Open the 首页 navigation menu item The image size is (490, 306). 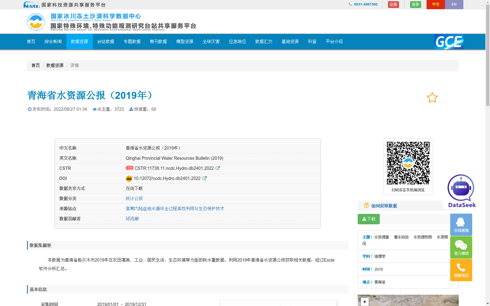31,42
